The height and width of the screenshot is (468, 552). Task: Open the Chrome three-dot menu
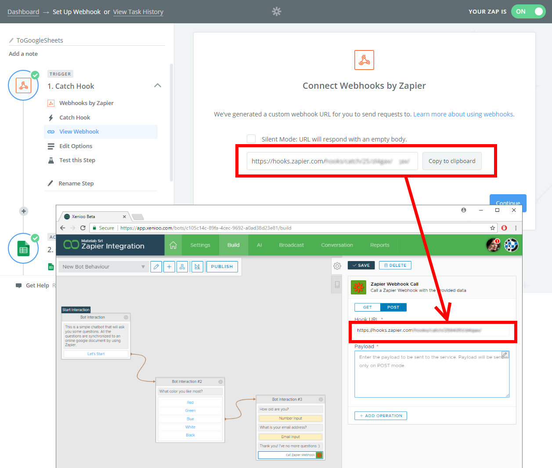[x=516, y=228]
